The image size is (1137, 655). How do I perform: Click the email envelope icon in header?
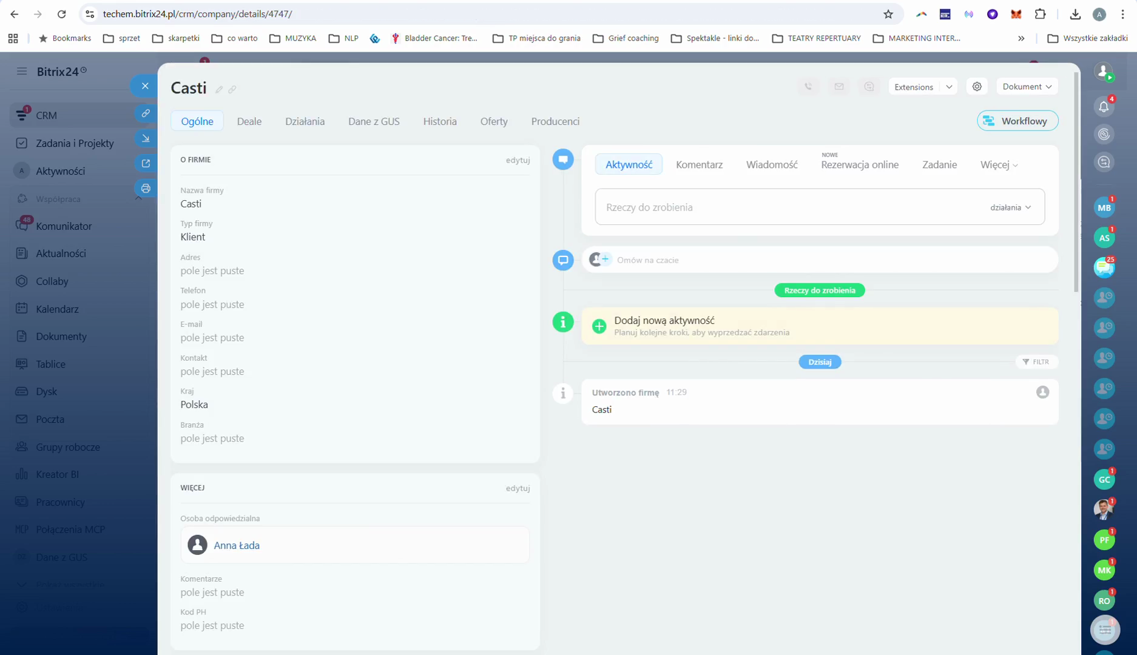click(838, 87)
